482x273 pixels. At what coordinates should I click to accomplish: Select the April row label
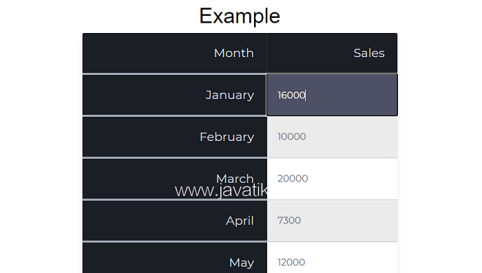tap(240, 221)
